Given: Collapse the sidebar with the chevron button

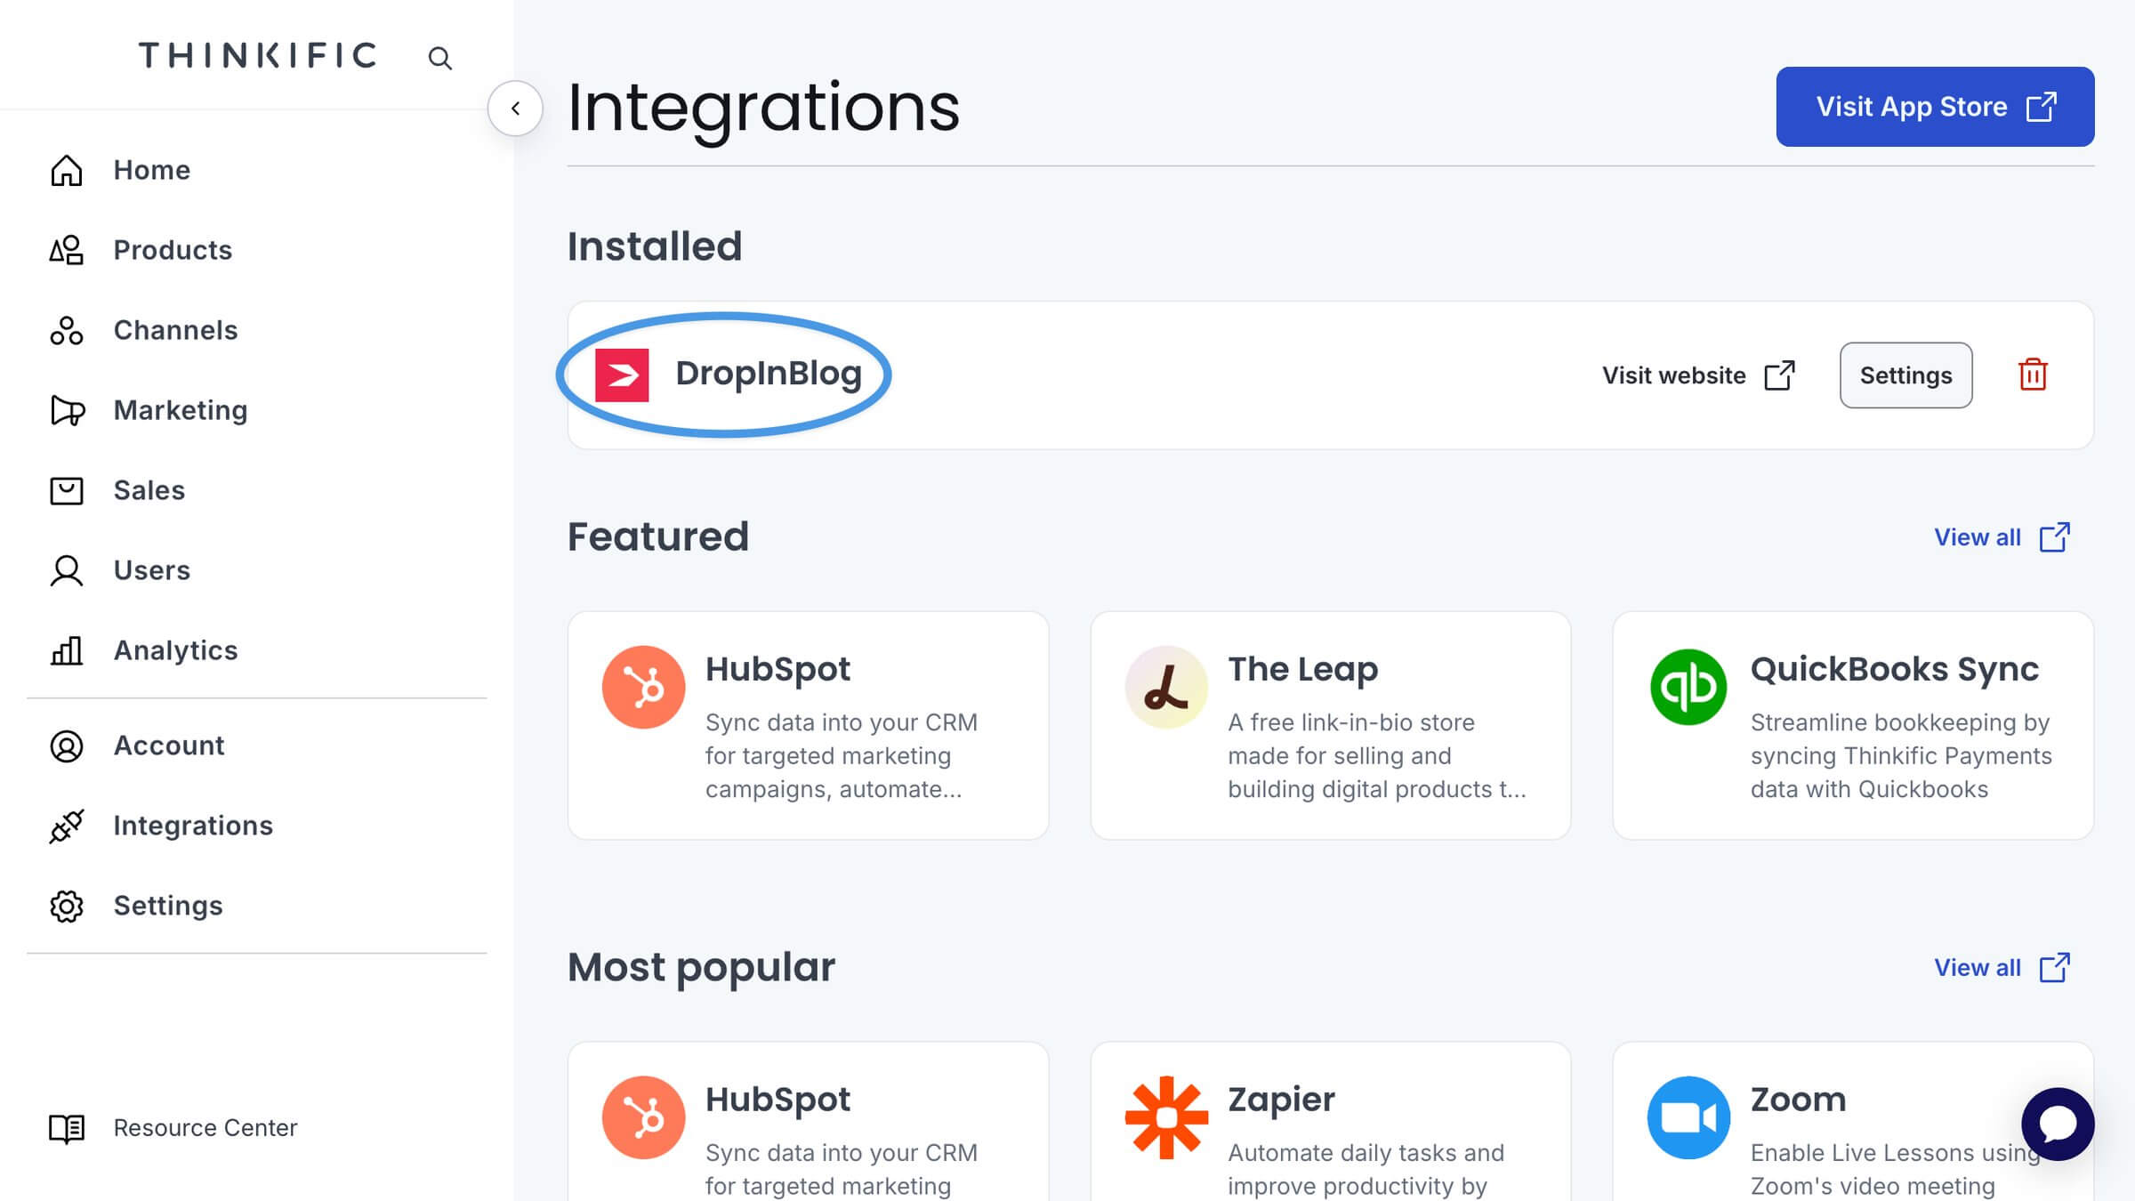Looking at the screenshot, I should tap(515, 109).
